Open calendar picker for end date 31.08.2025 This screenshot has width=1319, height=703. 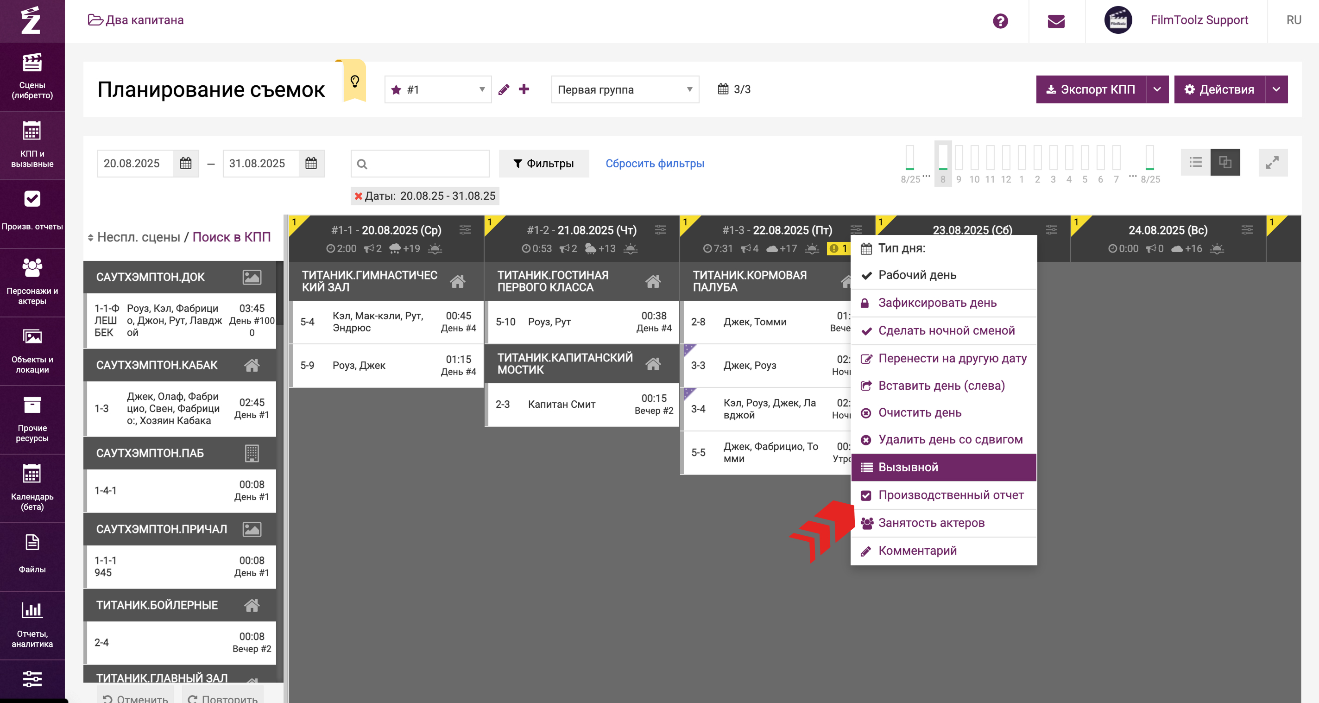[311, 163]
